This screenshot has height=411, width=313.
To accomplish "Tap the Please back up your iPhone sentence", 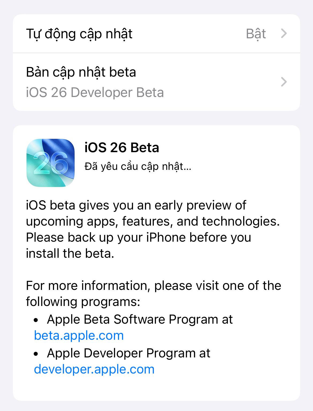I will [139, 238].
